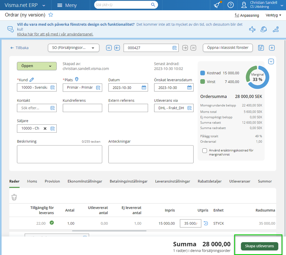Open Önskat leveransdatum calendar picker
286x255 pixels.
(x=190, y=87)
